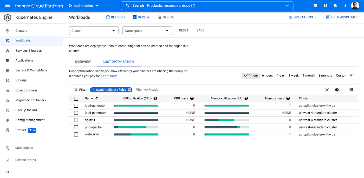Screen dimensions: 364x178
Task: Open the Help Assistant
Action: pyautogui.click(x=341, y=17)
